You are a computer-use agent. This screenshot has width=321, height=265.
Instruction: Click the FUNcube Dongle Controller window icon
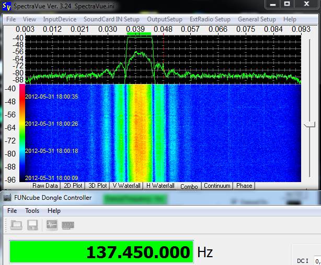[x=8, y=198]
